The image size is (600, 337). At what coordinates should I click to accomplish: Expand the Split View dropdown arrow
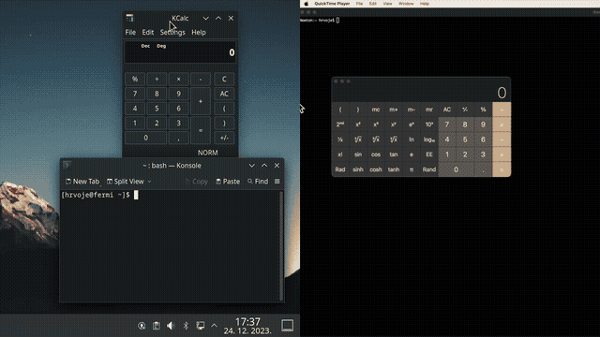pyautogui.click(x=150, y=182)
